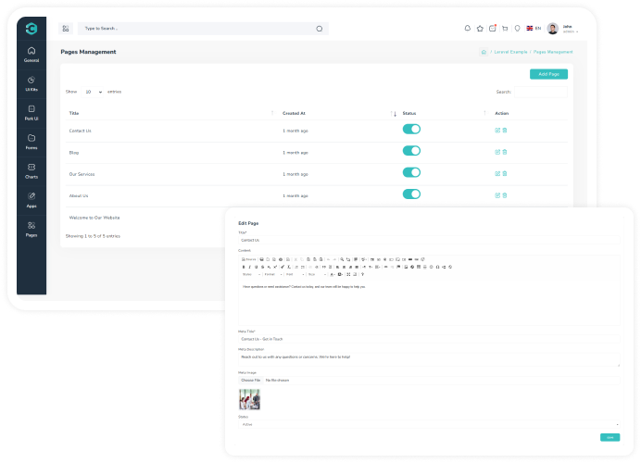Image resolution: width=641 pixels, height=463 pixels.
Task: Disable the Contact Us status toggle
Action: click(411, 129)
